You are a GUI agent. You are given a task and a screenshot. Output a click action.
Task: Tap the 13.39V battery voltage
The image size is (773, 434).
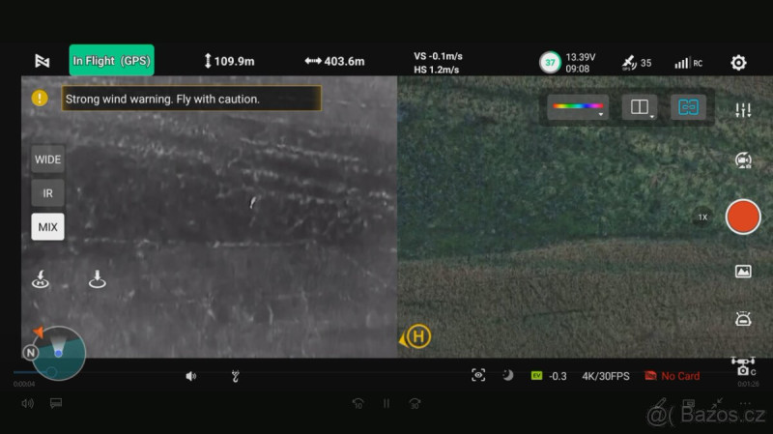(581, 57)
